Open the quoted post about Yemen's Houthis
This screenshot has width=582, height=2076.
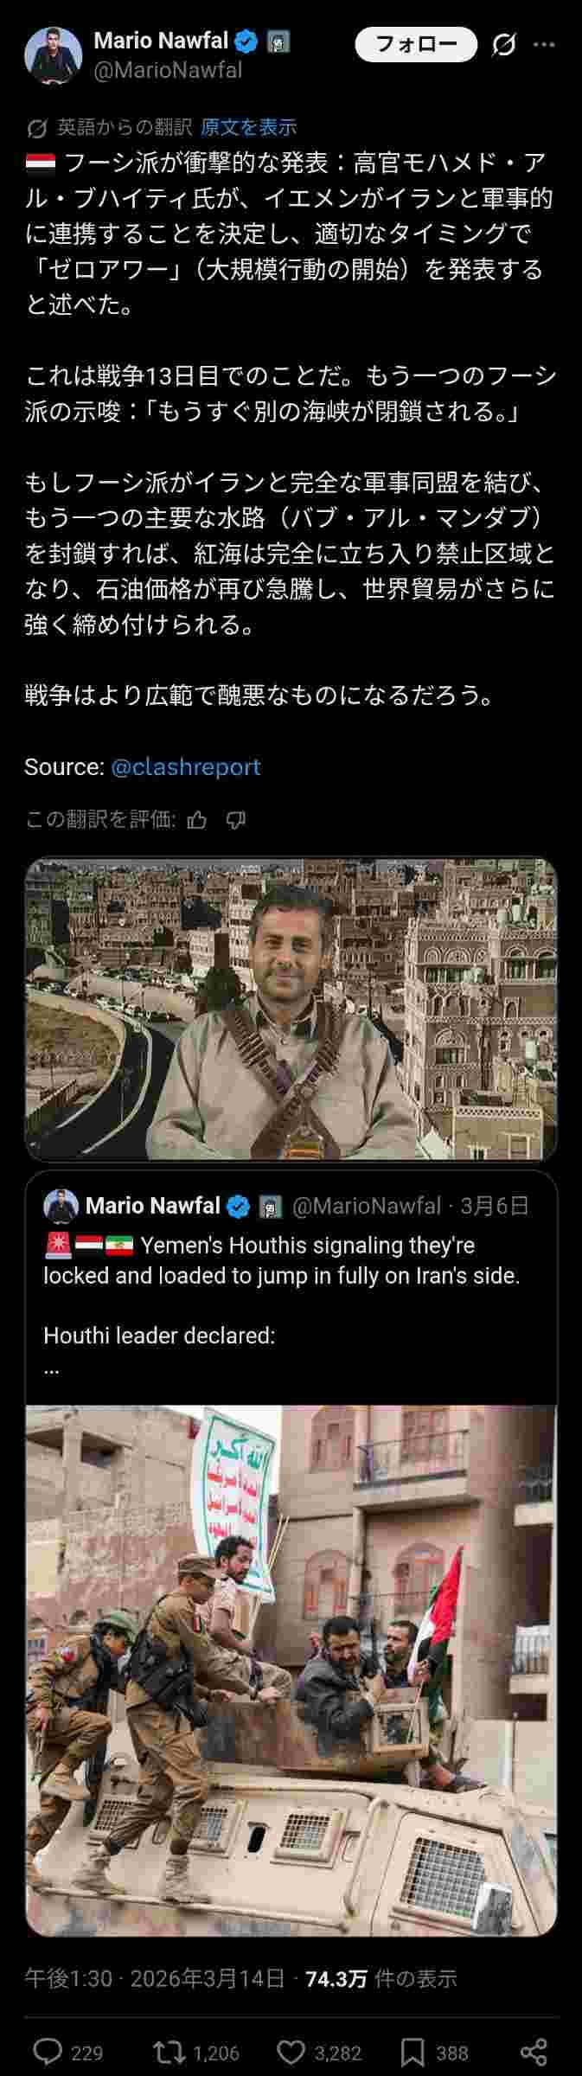pos(291,1287)
